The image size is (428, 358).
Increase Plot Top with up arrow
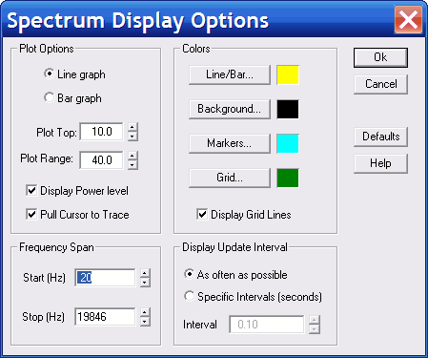(132, 127)
